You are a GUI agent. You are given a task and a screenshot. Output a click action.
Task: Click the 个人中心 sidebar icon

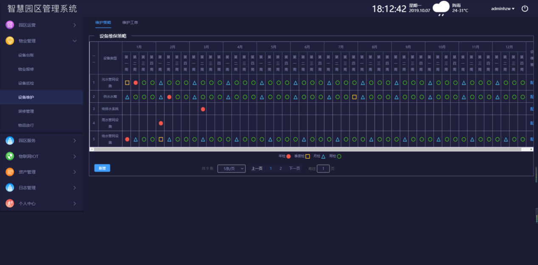[10, 203]
